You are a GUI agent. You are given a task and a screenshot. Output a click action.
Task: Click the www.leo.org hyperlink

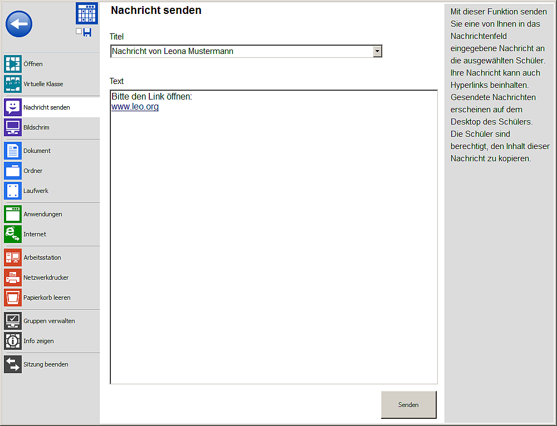tap(135, 107)
